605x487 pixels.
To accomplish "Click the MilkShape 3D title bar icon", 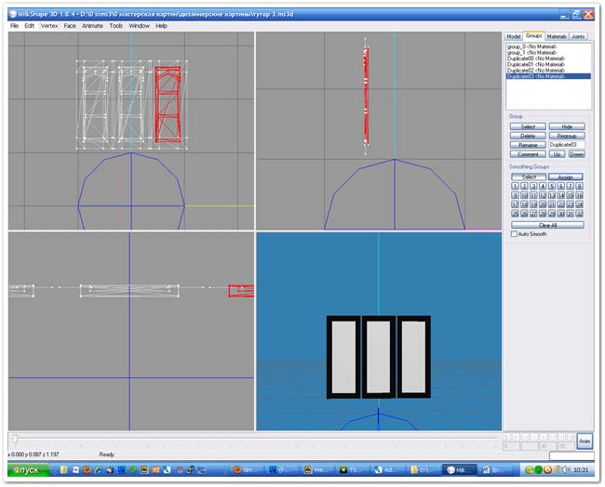I will (x=11, y=15).
